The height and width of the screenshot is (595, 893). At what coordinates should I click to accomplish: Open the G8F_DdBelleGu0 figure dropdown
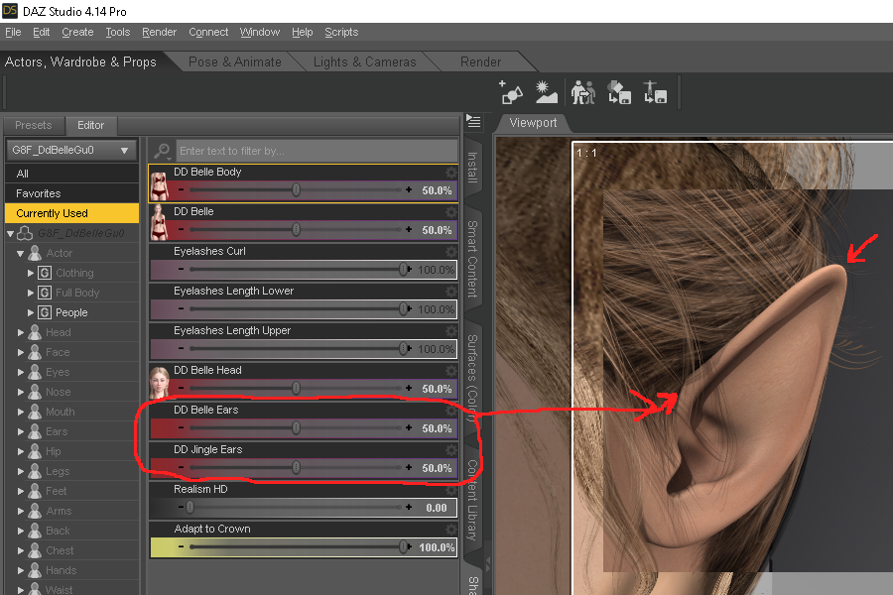coord(71,151)
